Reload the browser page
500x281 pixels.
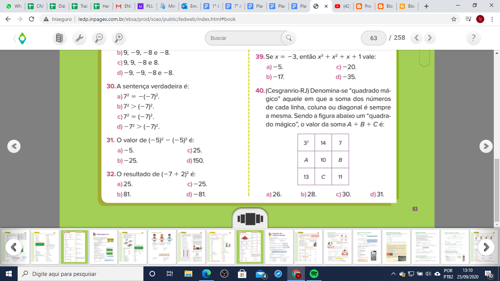click(x=31, y=19)
